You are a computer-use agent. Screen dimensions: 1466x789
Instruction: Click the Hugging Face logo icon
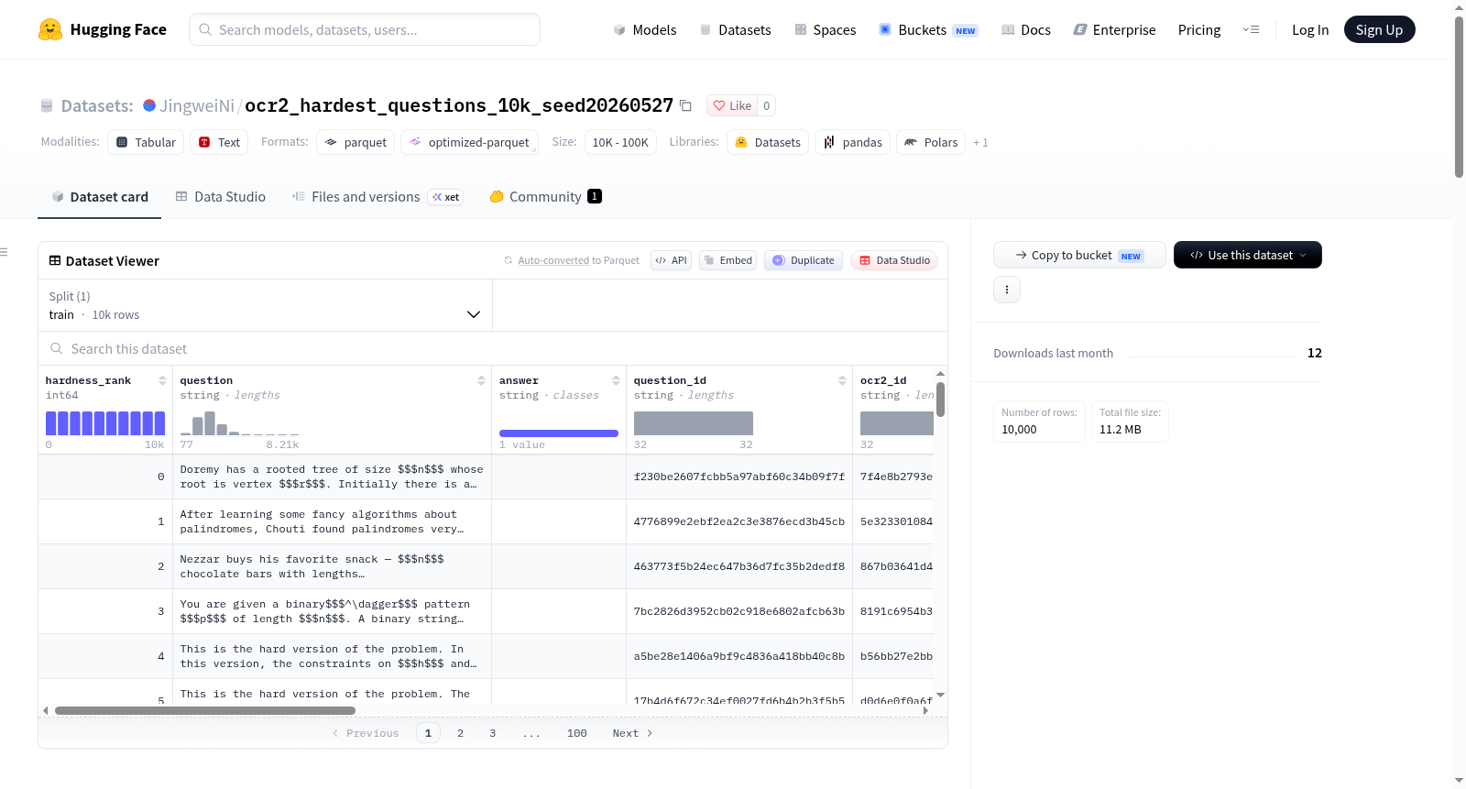pyautogui.click(x=50, y=29)
